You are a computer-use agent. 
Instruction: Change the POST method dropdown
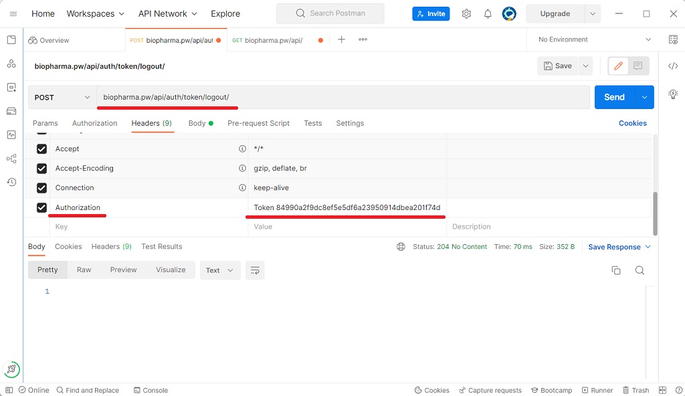(62, 98)
